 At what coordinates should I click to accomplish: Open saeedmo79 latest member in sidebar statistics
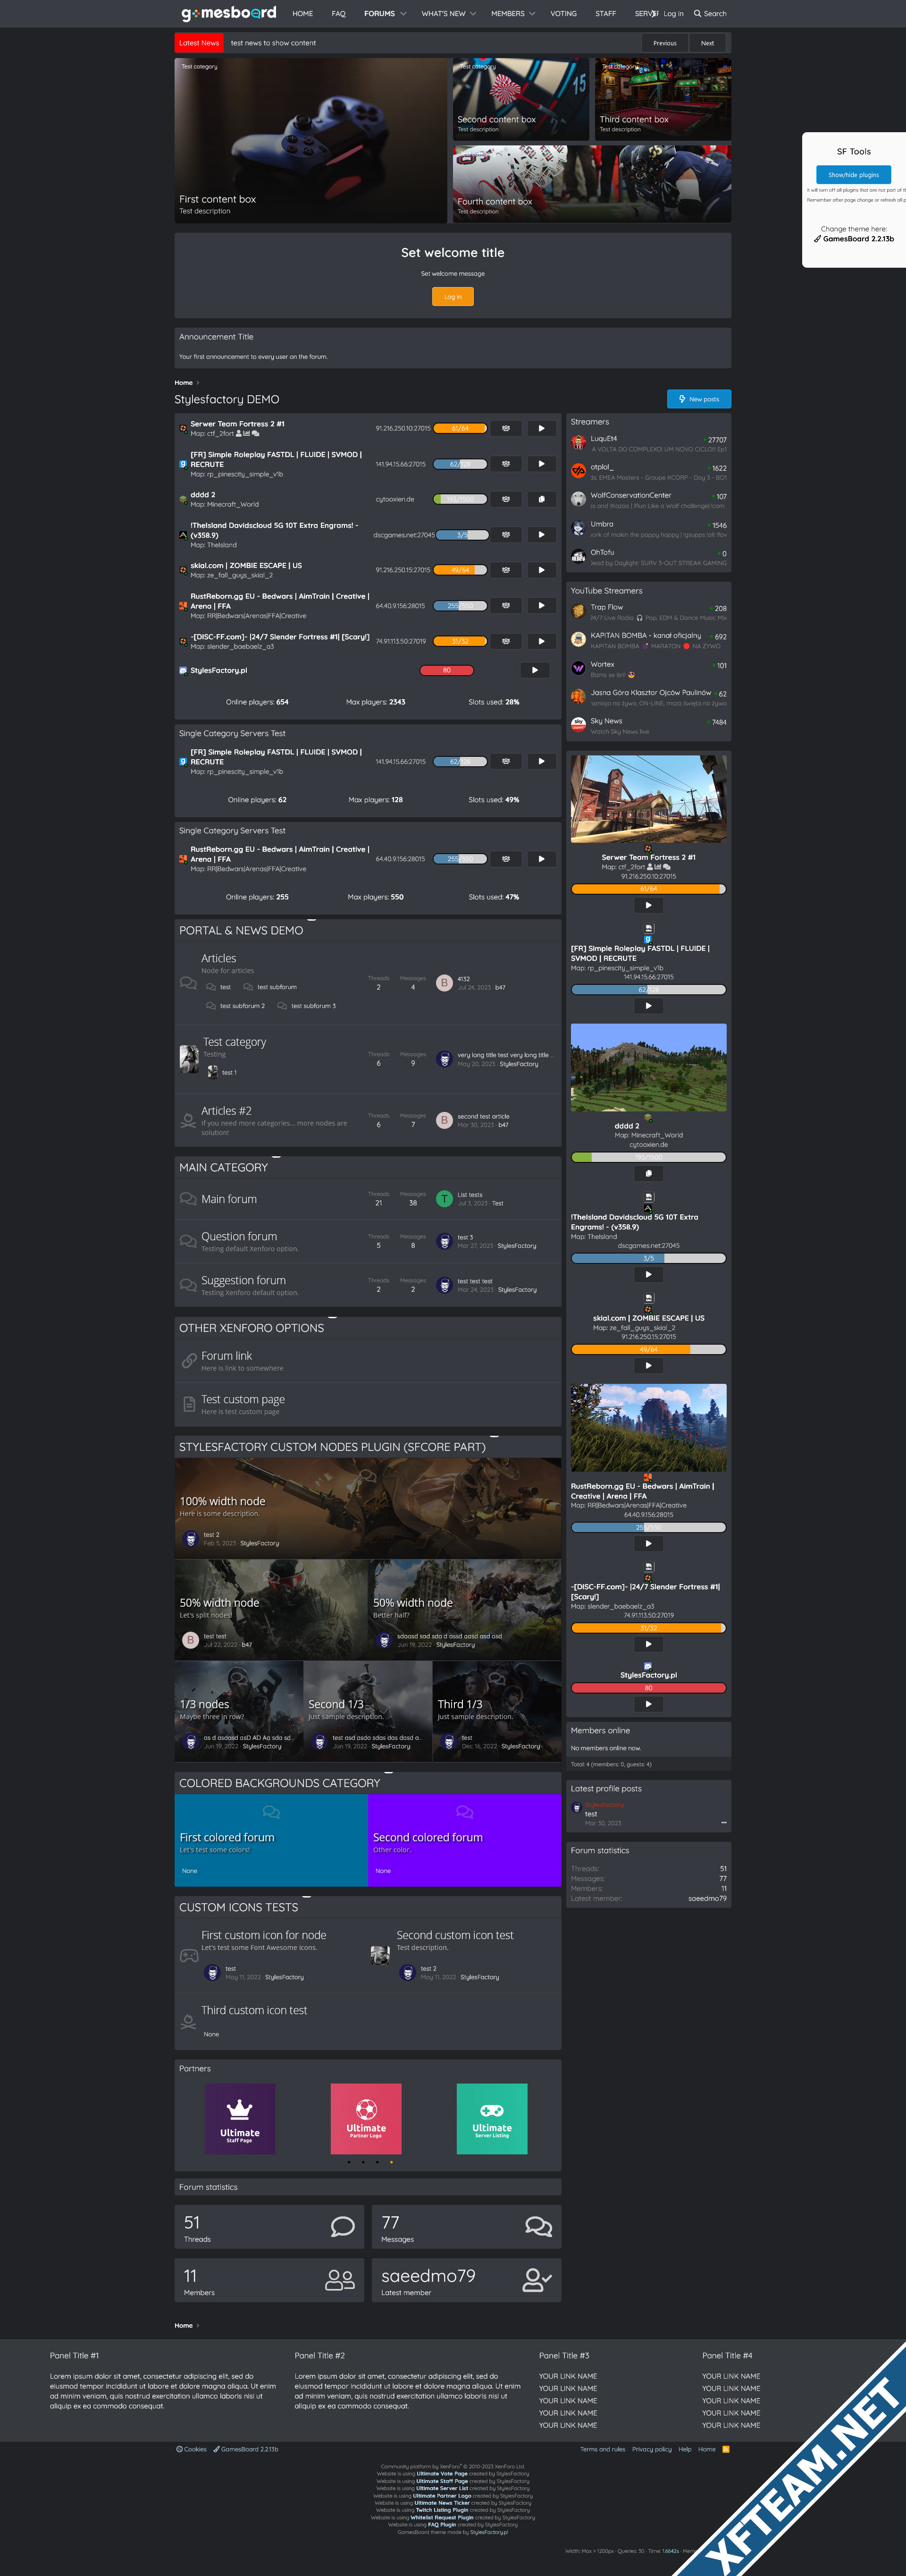point(707,1898)
